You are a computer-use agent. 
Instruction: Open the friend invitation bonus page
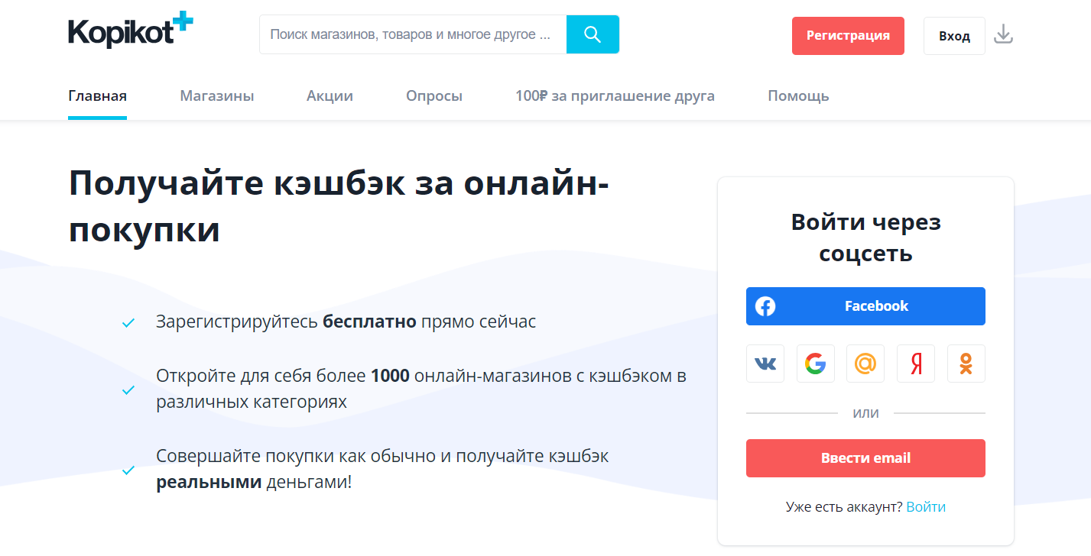[615, 96]
